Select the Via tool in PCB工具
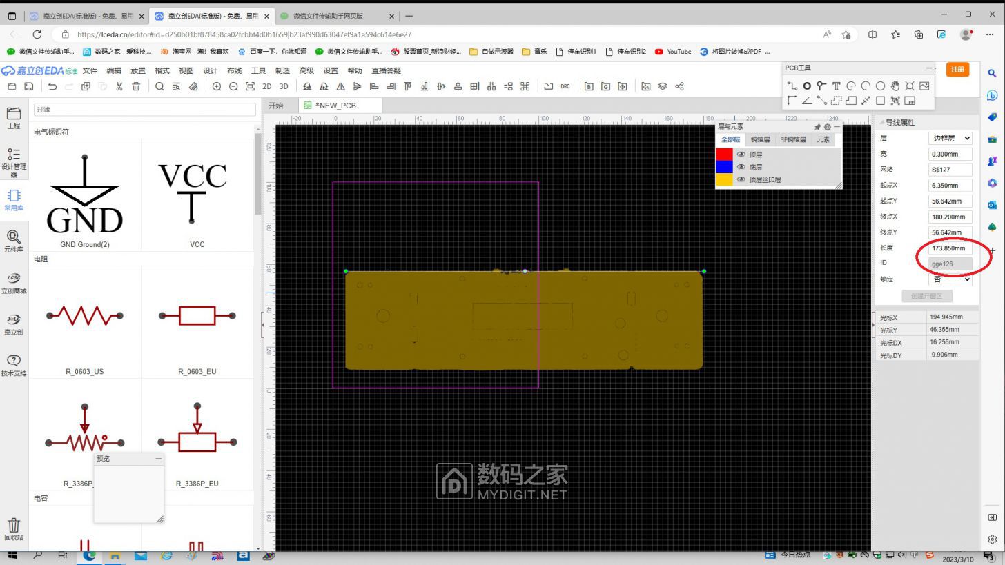1005x565 pixels. click(821, 86)
